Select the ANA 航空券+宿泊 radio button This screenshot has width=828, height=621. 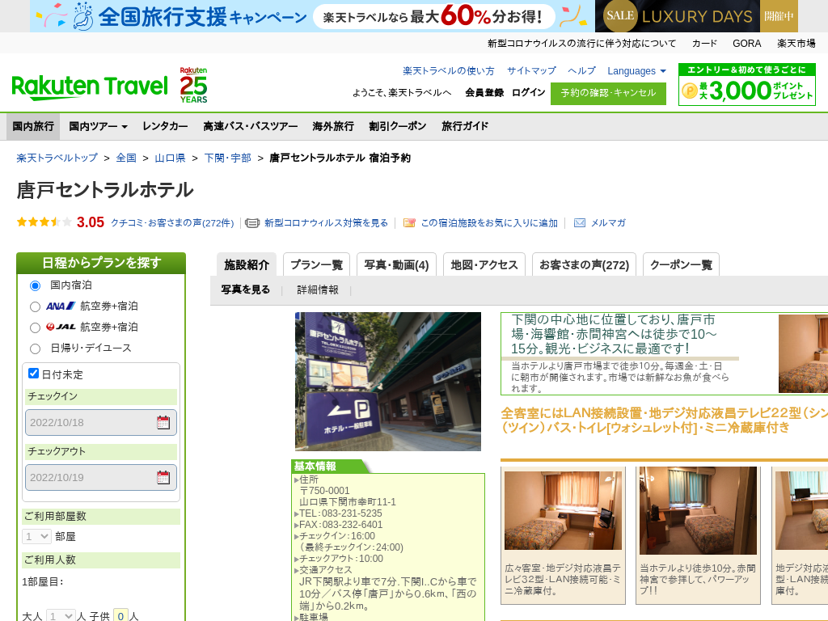point(35,306)
